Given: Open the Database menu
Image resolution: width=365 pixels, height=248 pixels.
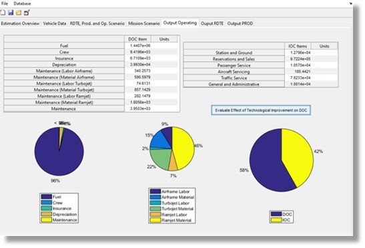Looking at the screenshot, I should pos(22,3).
